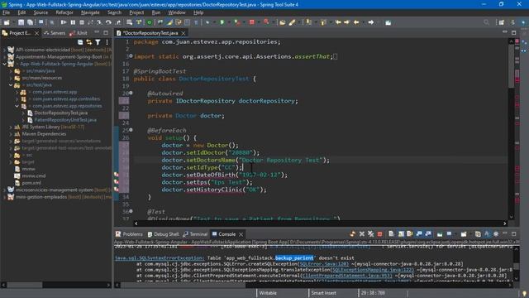Viewport: 529px width, 298px height.
Task: Collapse the App-Web-Fullstack-Spring-Angular project
Action: click(4, 64)
